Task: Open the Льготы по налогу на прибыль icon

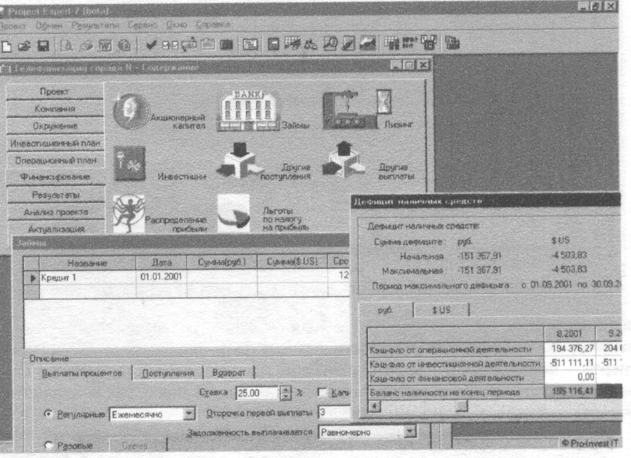Action: pyautogui.click(x=233, y=213)
